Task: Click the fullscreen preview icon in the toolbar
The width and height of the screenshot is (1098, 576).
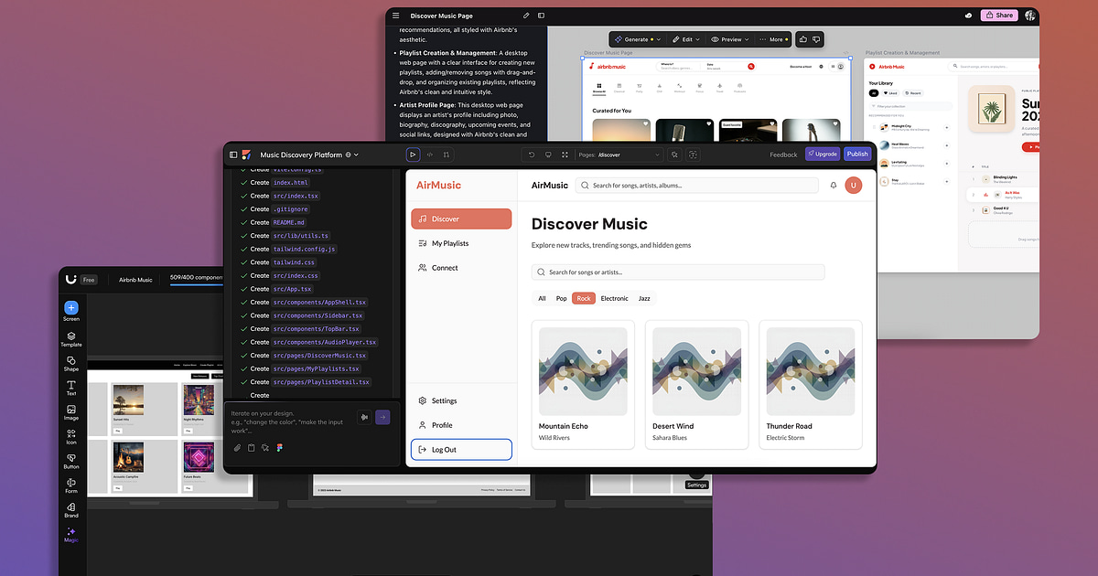Action: coord(565,154)
